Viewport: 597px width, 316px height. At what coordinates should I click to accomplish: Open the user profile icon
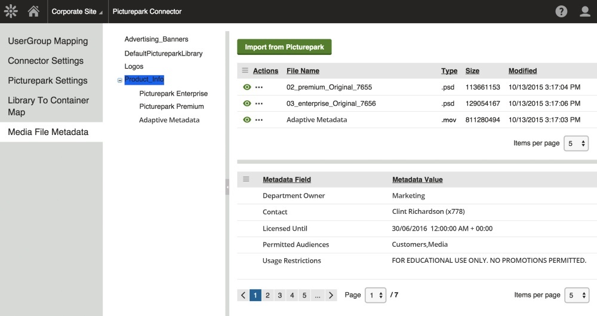585,11
